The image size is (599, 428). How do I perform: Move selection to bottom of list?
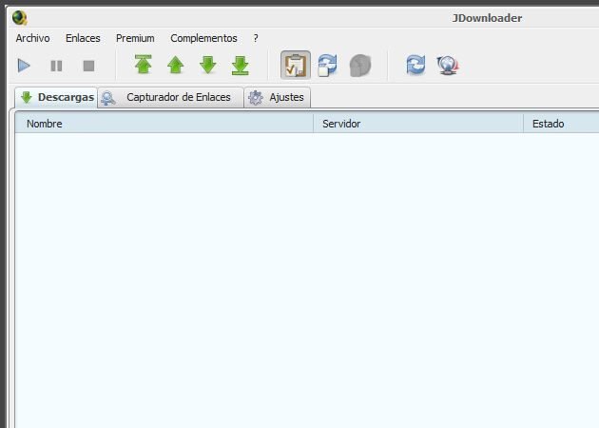point(241,66)
